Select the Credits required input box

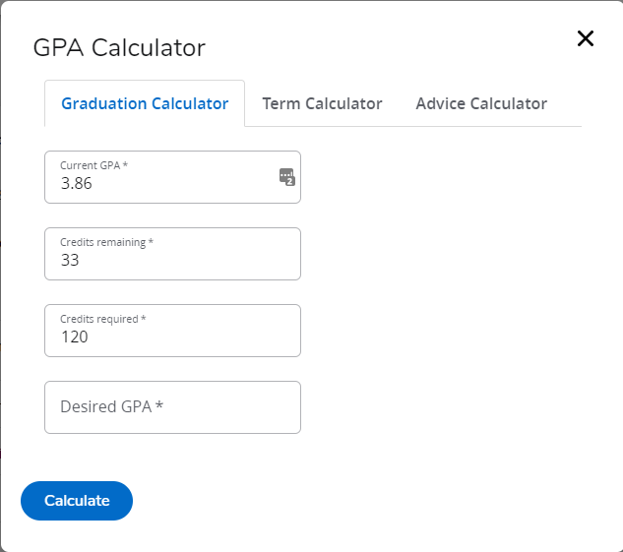pos(172,331)
